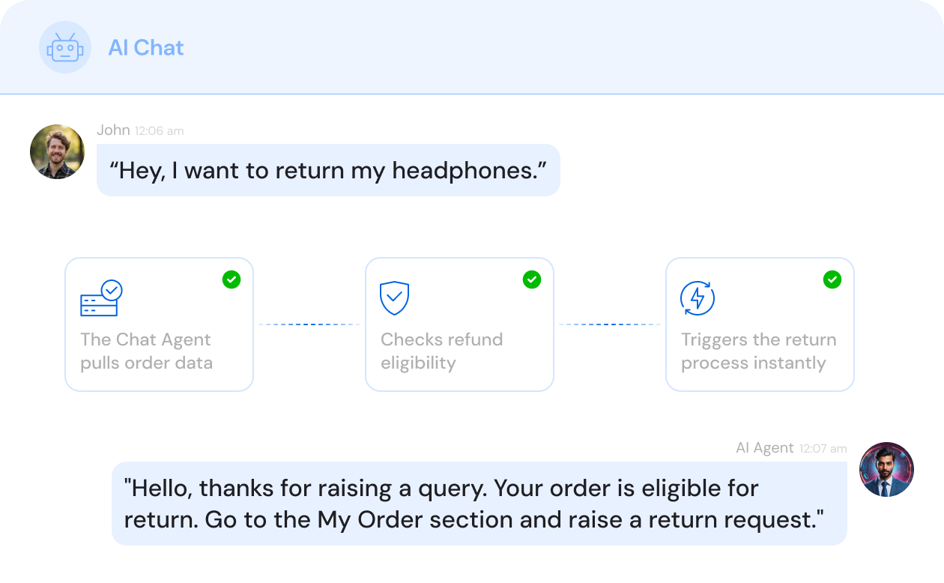Click green checkmark on refund eligibility card
944x583 pixels.
(x=532, y=280)
